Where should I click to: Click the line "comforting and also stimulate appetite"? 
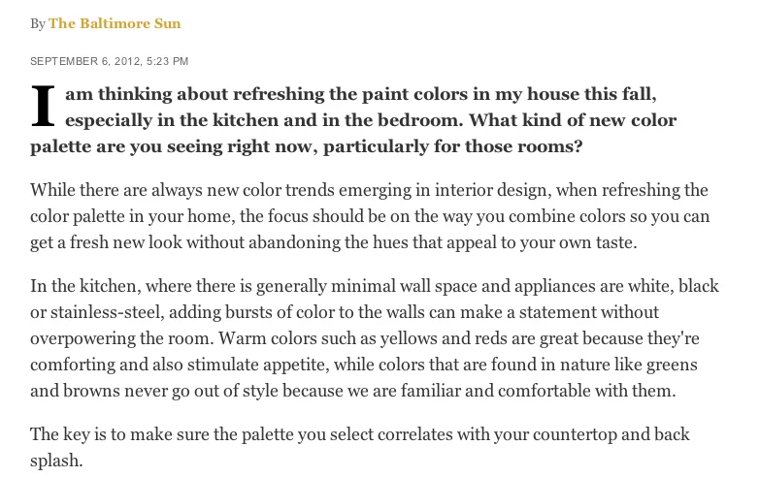(364, 365)
